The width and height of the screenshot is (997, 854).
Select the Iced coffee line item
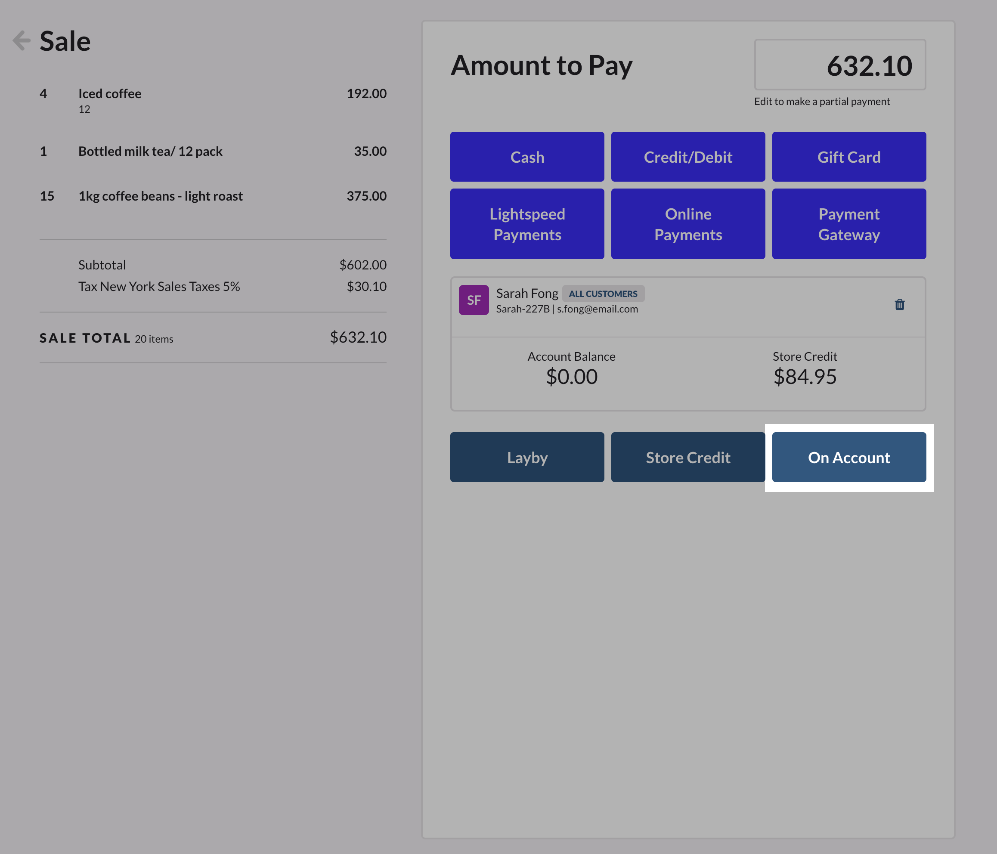[x=110, y=93]
